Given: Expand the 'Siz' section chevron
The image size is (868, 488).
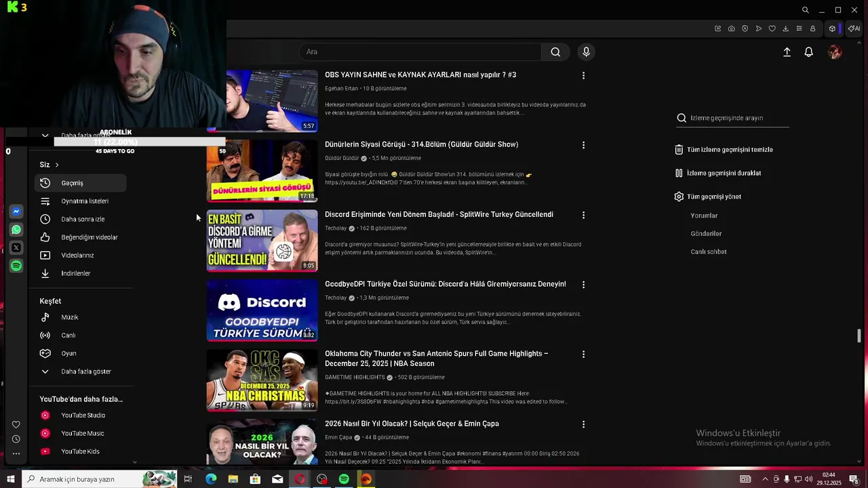Looking at the screenshot, I should tap(57, 165).
